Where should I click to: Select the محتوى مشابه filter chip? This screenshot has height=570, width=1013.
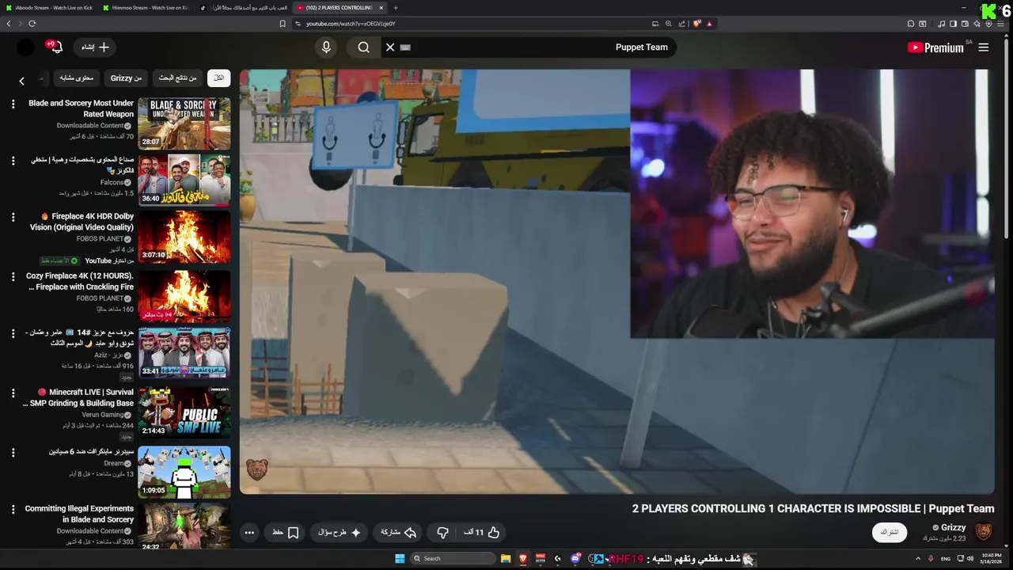click(x=76, y=78)
